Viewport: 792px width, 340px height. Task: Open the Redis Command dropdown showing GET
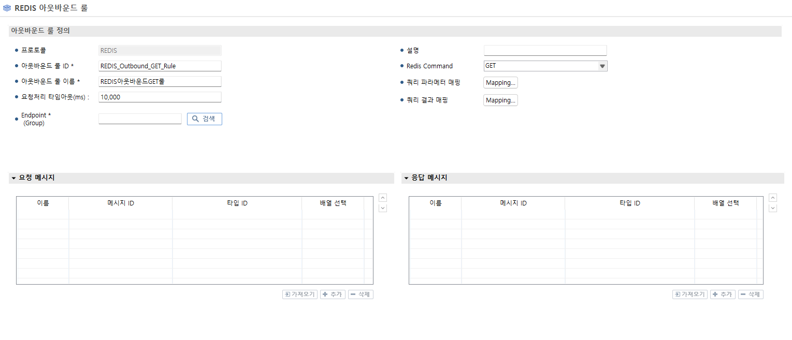pyautogui.click(x=602, y=66)
